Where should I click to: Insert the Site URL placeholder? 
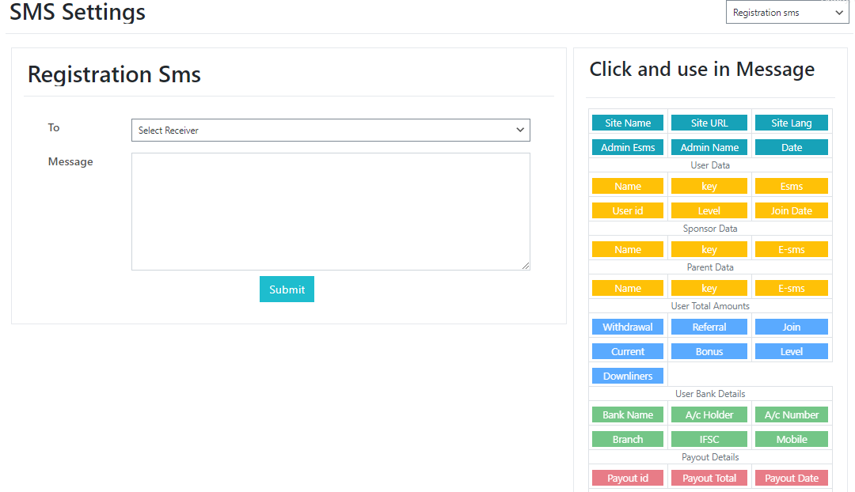tap(709, 123)
